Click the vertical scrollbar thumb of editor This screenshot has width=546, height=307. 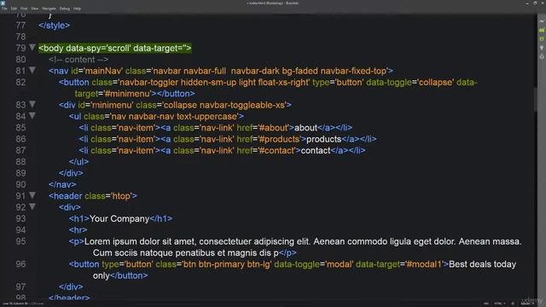coord(535,99)
